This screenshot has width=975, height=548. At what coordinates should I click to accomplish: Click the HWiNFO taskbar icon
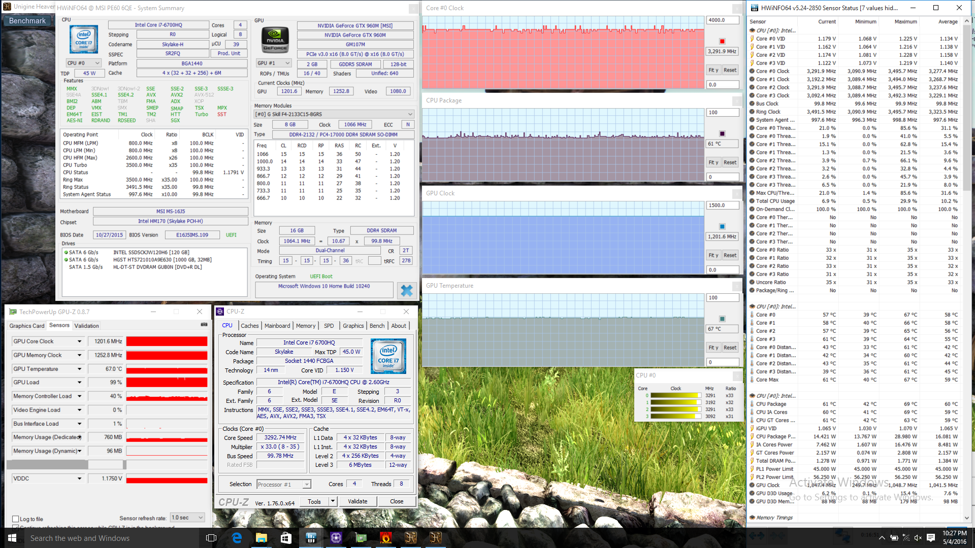click(311, 538)
